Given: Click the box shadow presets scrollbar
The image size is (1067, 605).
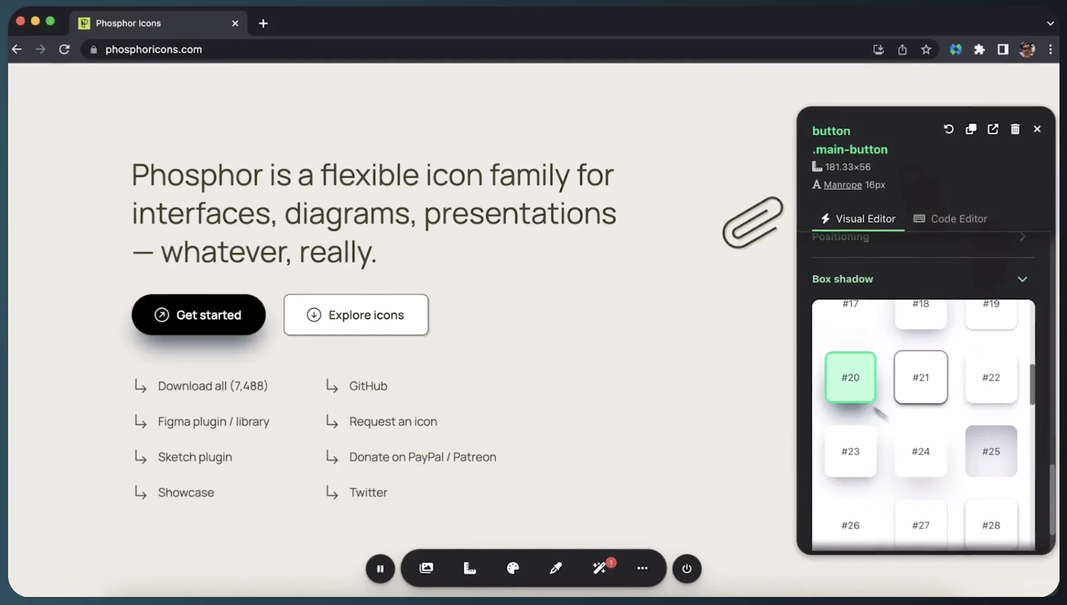Looking at the screenshot, I should [x=1032, y=384].
